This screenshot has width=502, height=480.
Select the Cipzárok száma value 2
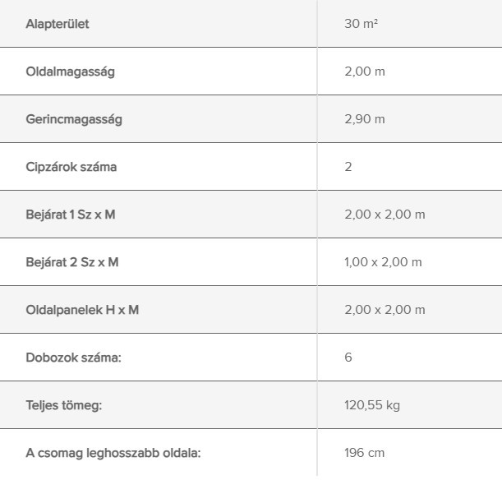click(x=348, y=167)
